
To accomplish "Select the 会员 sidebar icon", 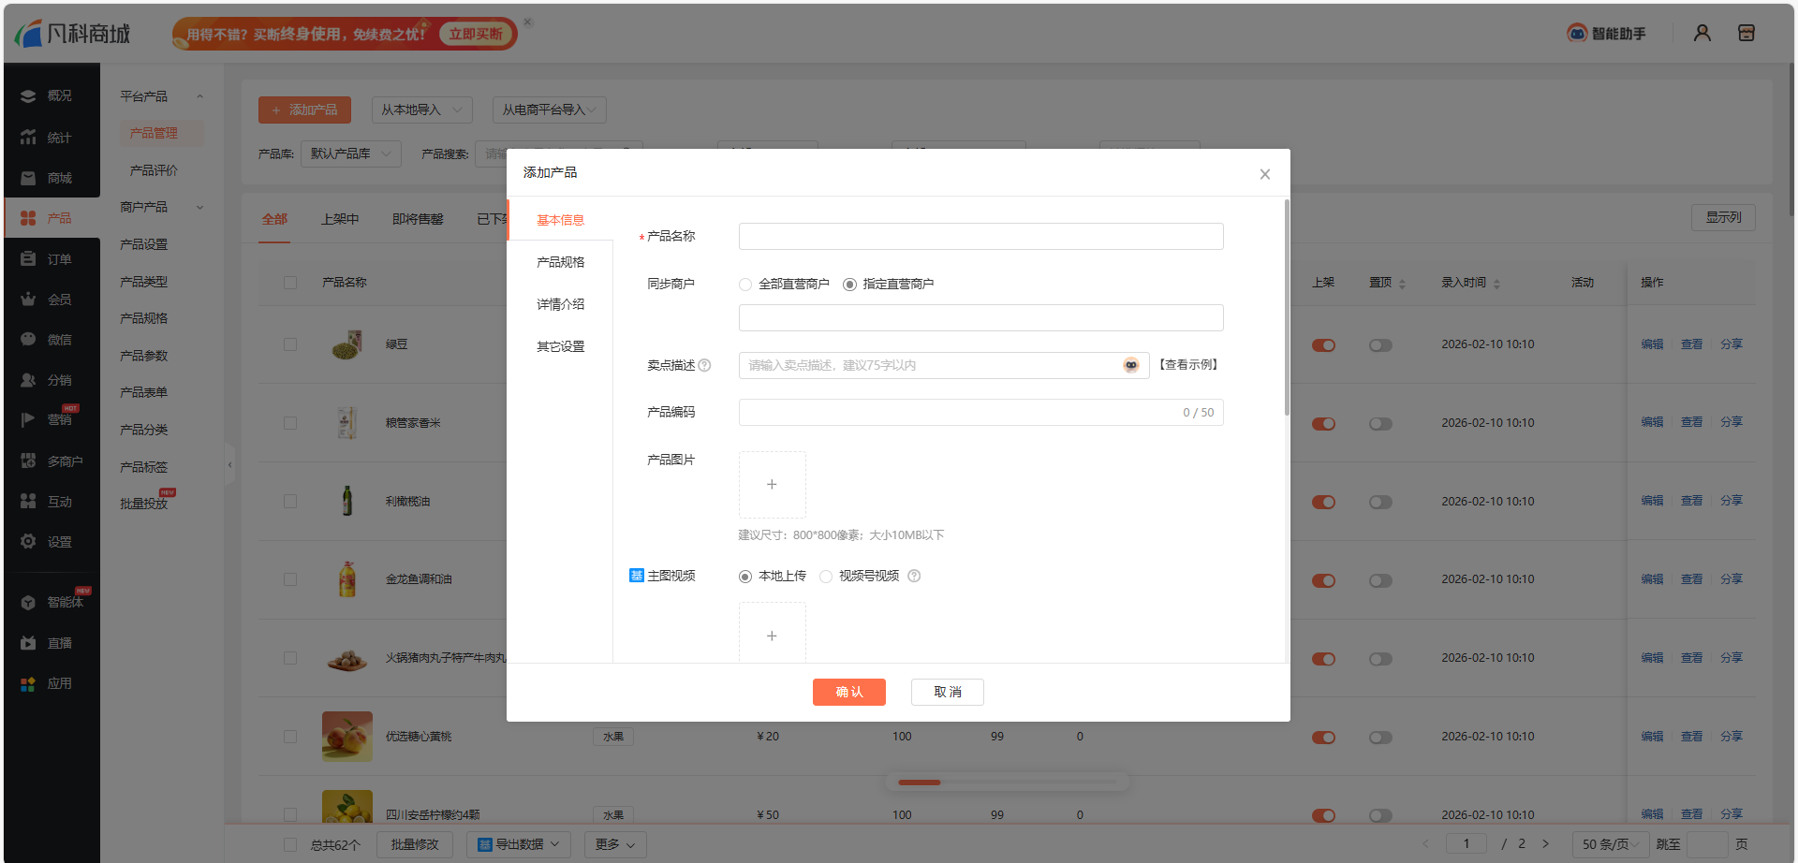I will (52, 299).
